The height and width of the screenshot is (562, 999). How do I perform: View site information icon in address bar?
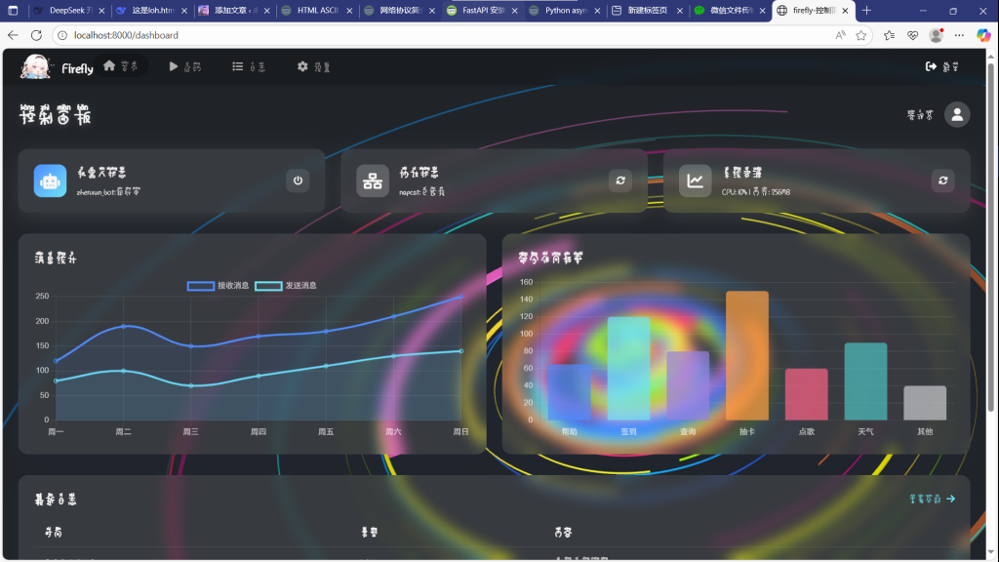pos(62,35)
